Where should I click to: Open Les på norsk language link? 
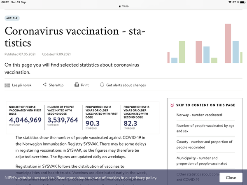[x=22, y=85]
